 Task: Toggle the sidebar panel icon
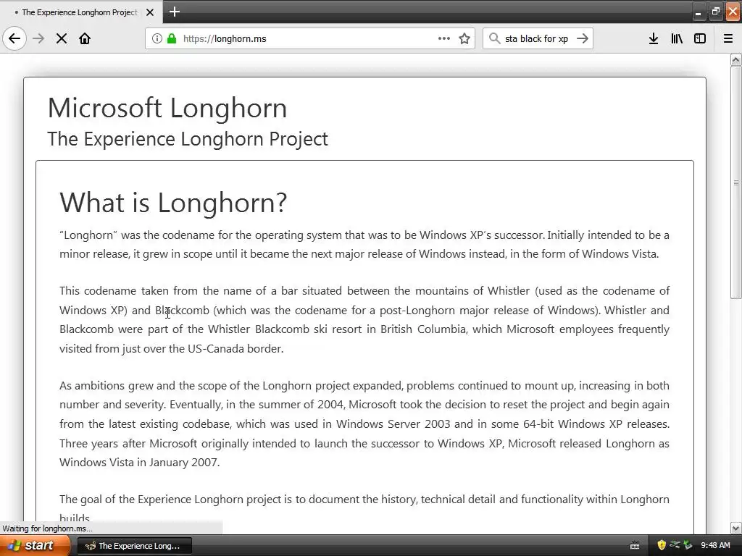pos(700,38)
